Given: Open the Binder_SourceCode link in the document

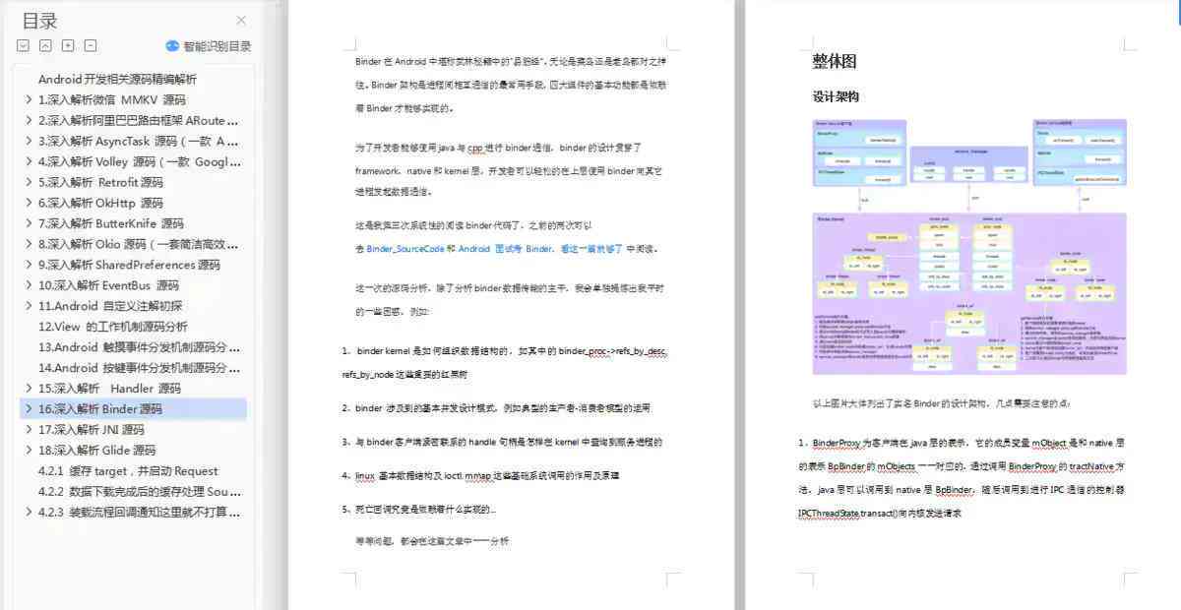Looking at the screenshot, I should pyautogui.click(x=405, y=249).
